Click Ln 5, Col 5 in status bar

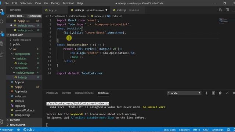pyautogui.click(x=170, y=129)
